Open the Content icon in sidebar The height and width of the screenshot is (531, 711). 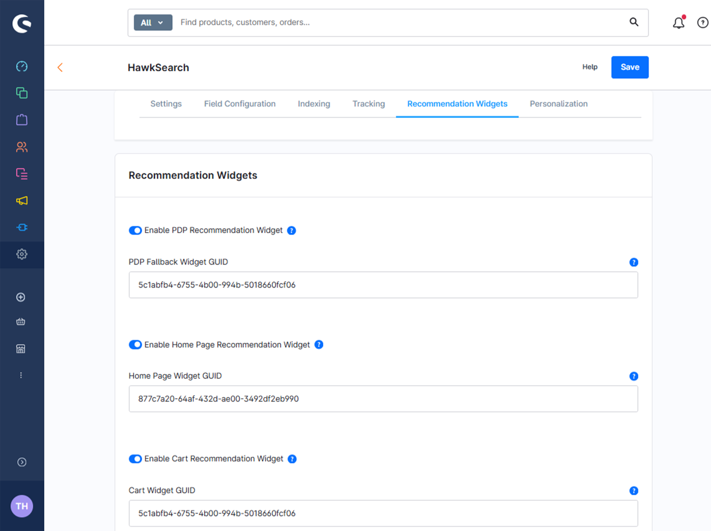22,174
